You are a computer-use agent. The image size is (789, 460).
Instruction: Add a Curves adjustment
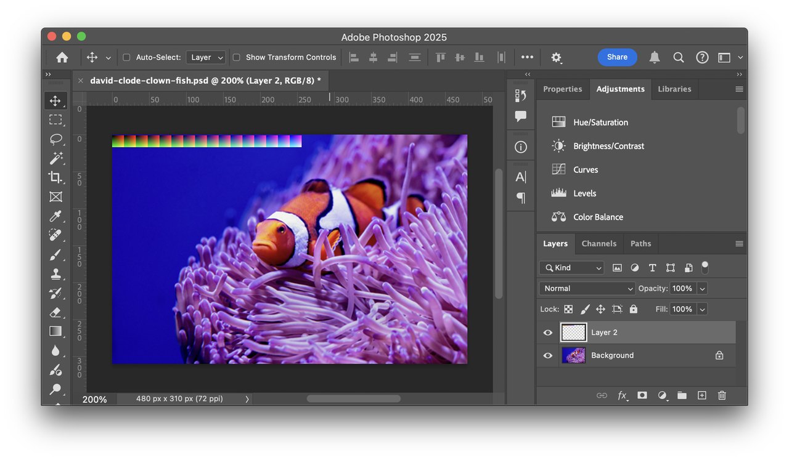pyautogui.click(x=574, y=169)
